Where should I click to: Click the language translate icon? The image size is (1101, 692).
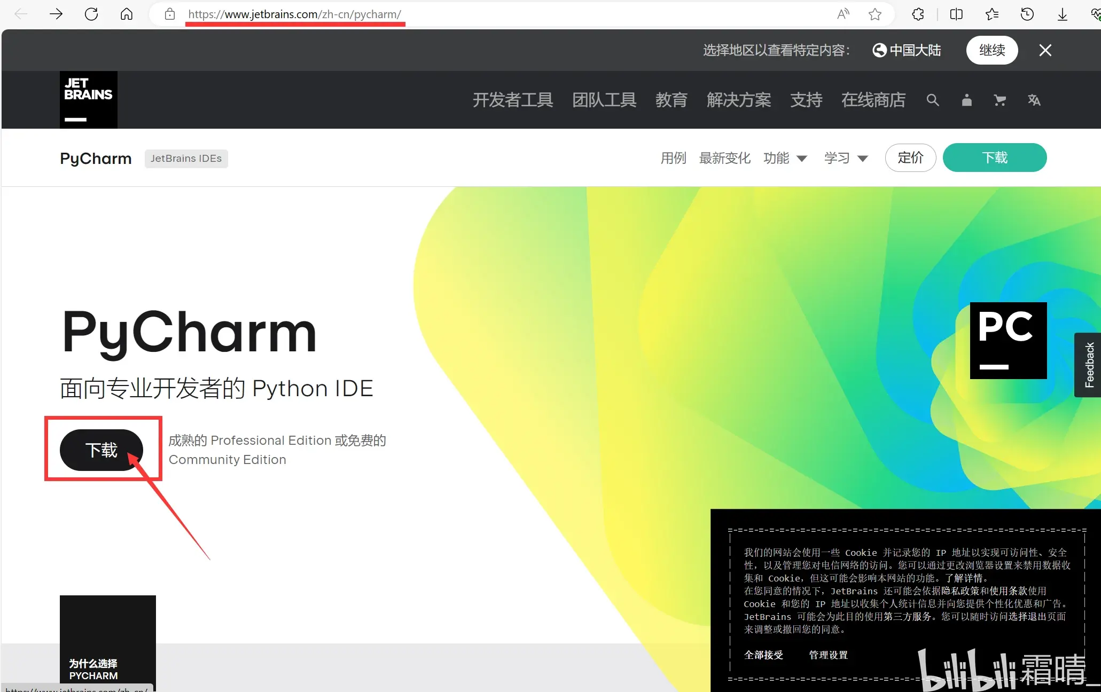click(1034, 100)
